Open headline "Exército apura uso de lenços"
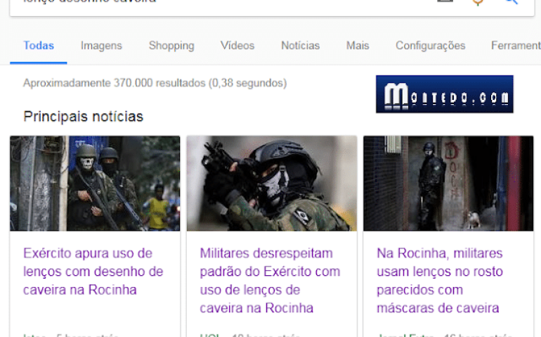The image size is (541, 337). [93, 272]
